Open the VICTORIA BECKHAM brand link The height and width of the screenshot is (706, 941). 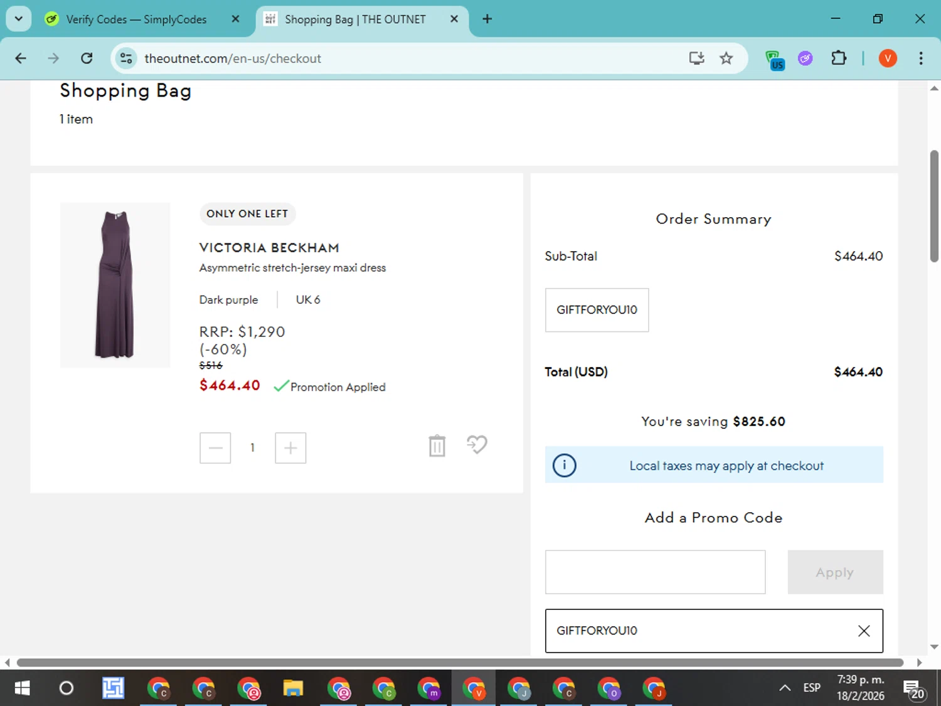tap(269, 248)
